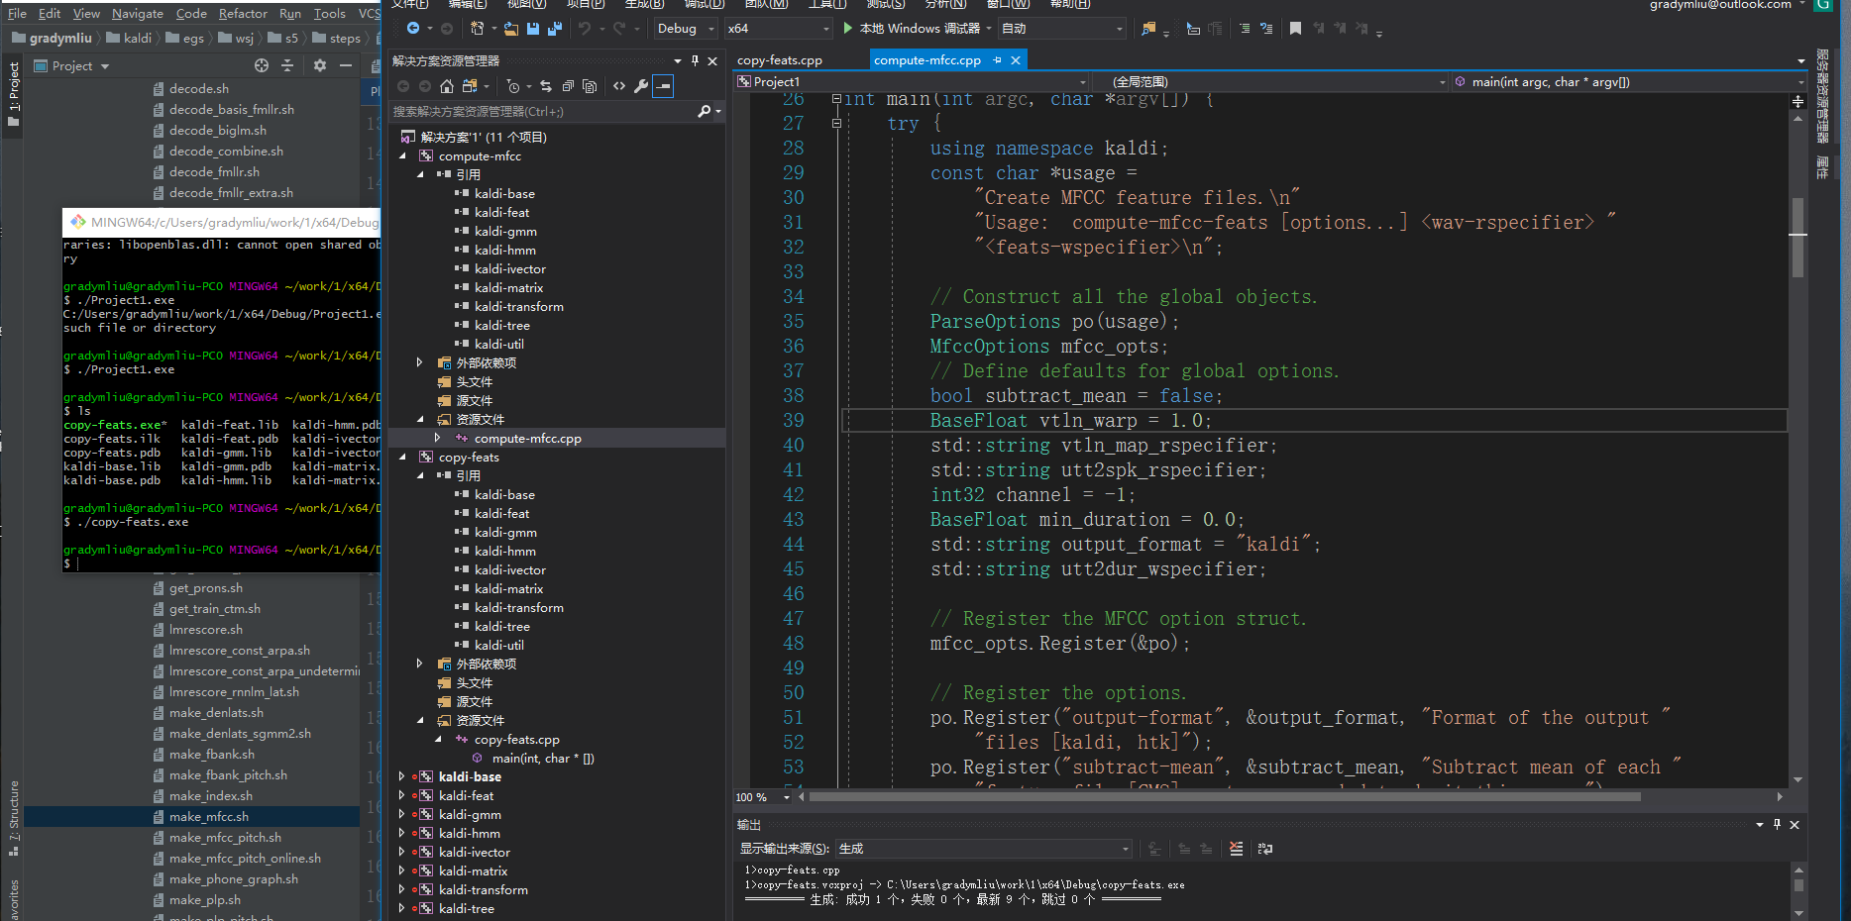Open the Debug configuration dropdown
This screenshot has height=921, width=1851.
pos(686,29)
